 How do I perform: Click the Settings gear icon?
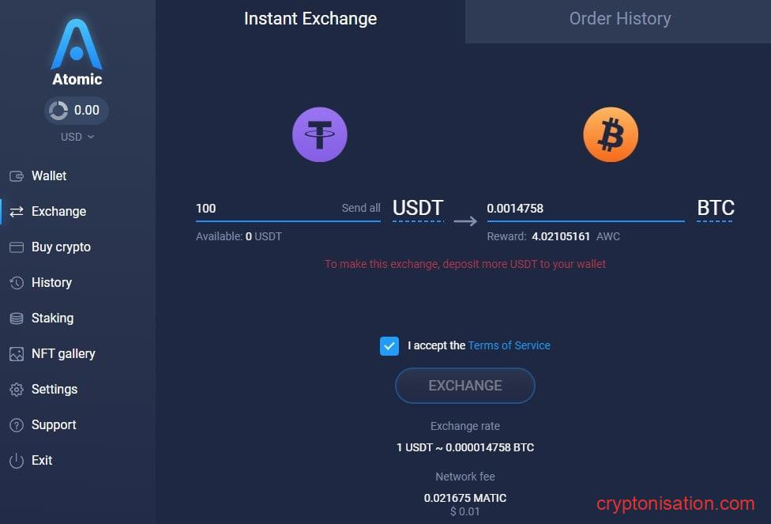coord(16,390)
